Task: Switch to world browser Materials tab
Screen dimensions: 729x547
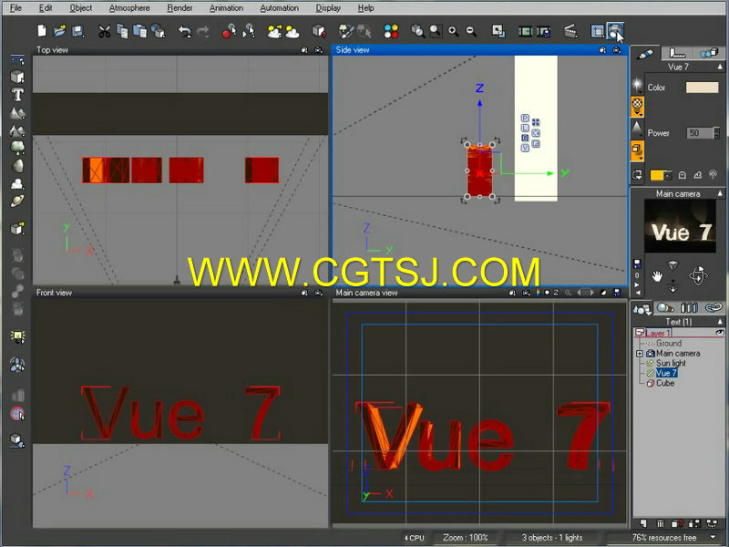Action: [x=665, y=308]
